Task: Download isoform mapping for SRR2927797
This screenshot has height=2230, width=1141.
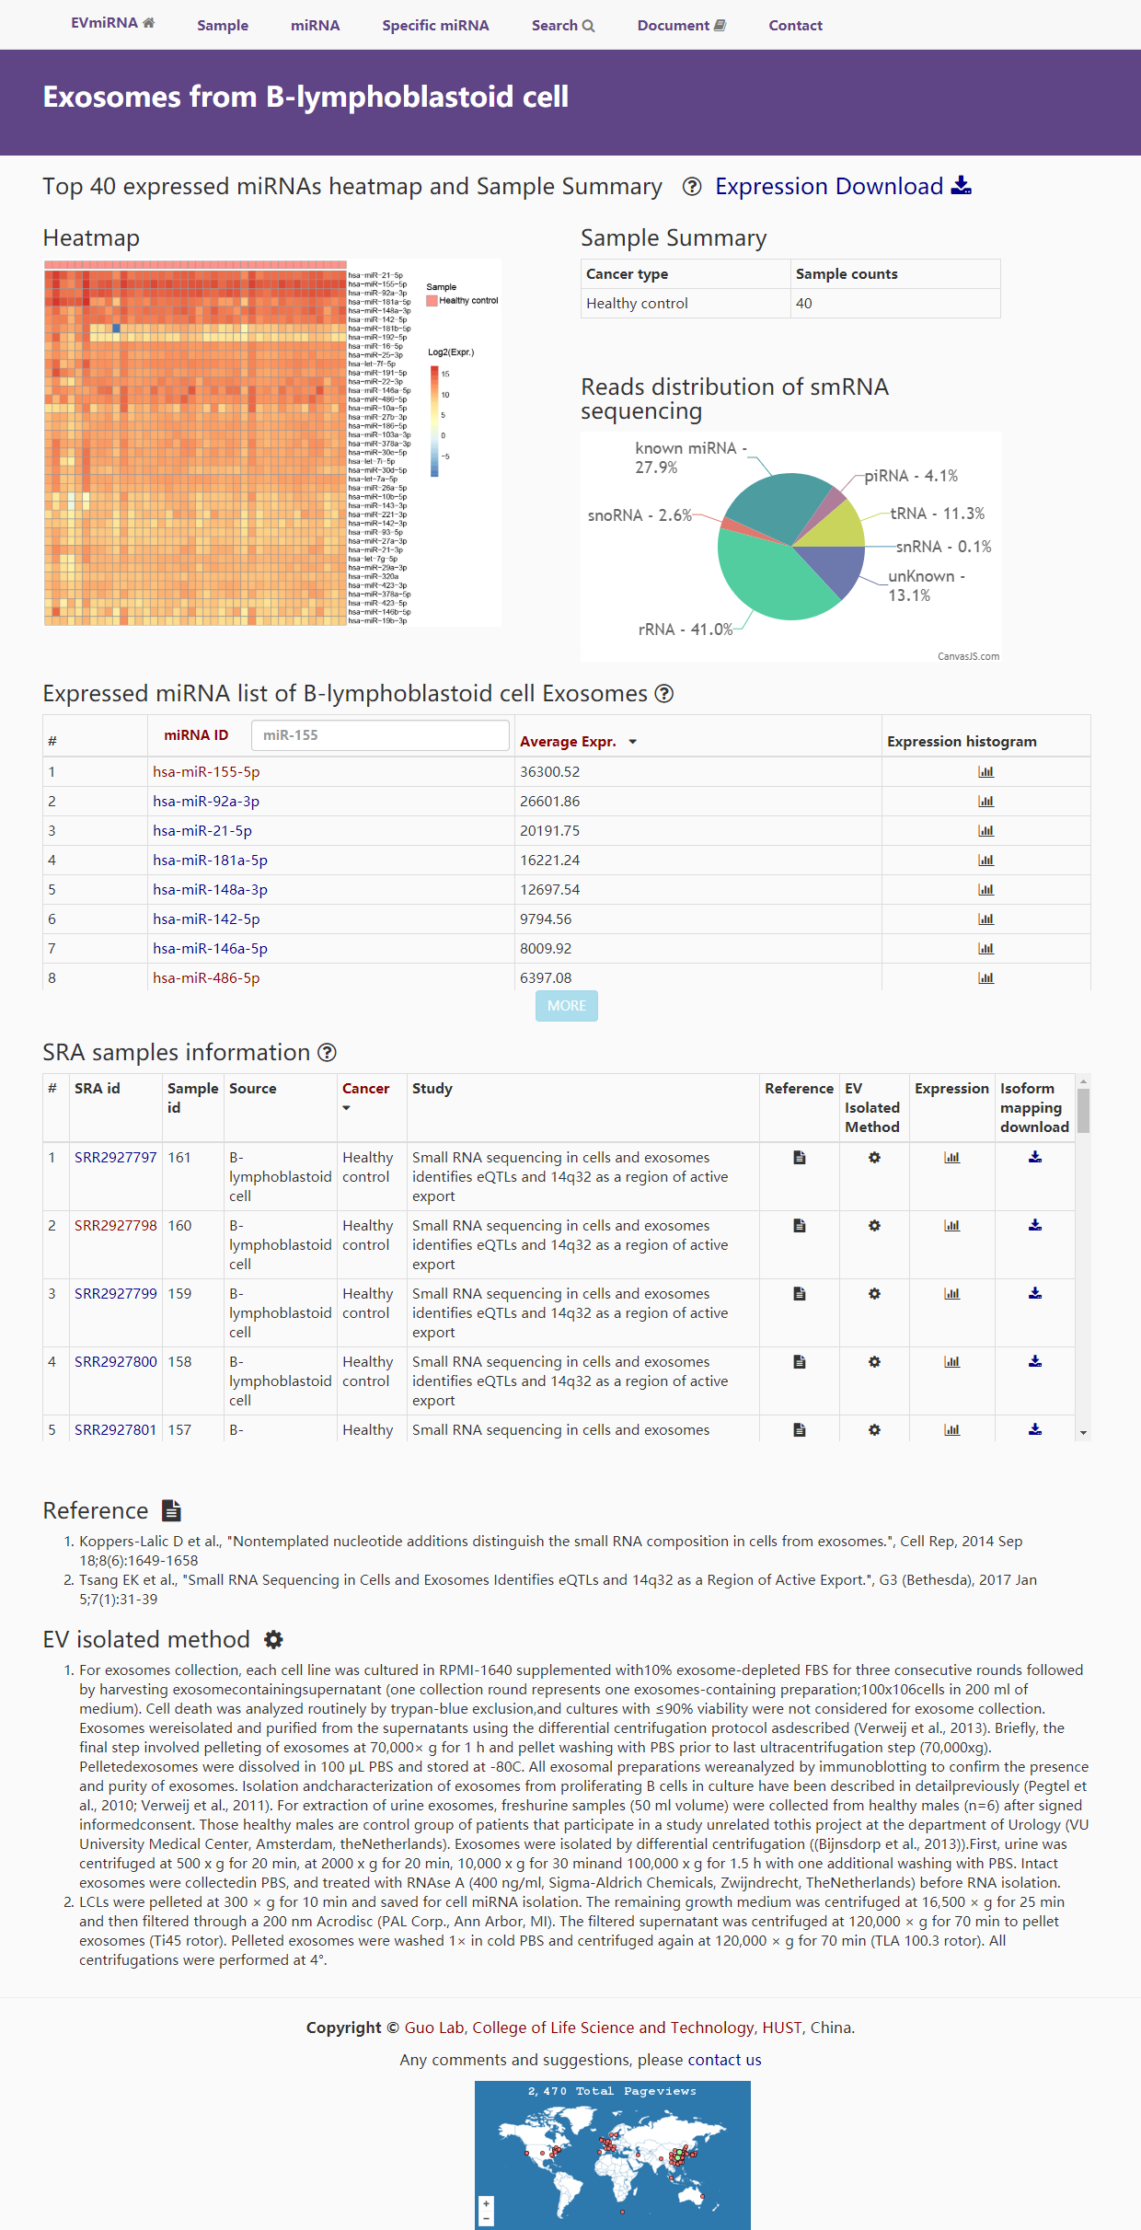Action: [x=1035, y=1158]
